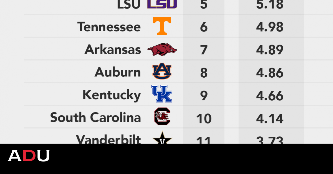Open the South Carolina team name
This screenshot has width=333, height=174.
(x=95, y=118)
